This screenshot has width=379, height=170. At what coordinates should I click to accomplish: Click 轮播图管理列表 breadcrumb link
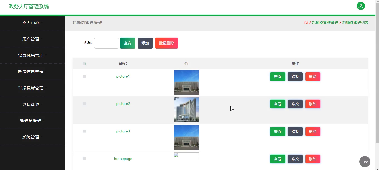(355, 22)
